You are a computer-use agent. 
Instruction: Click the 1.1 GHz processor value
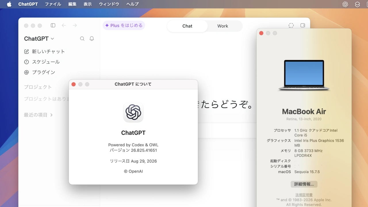(316, 133)
